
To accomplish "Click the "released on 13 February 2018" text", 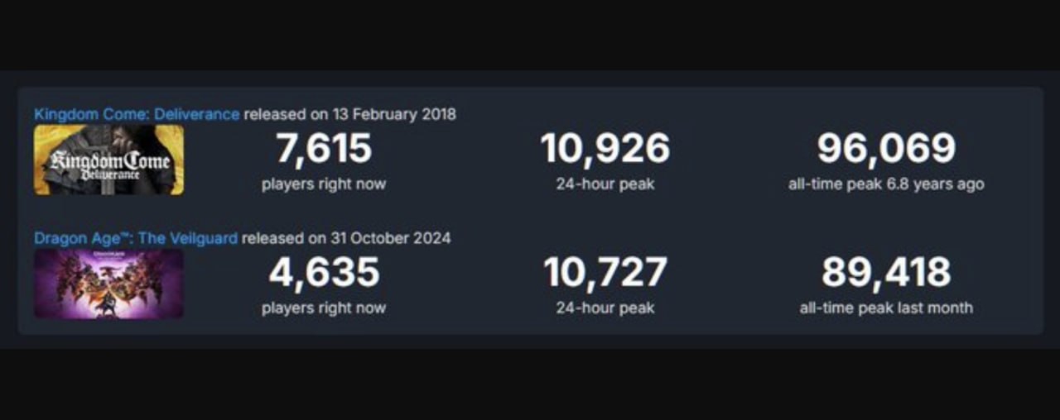I will [x=349, y=114].
